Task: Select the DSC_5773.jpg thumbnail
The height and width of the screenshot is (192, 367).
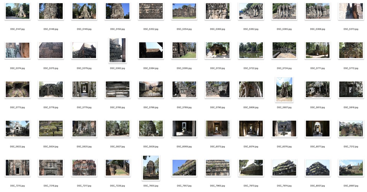Action: 18,89
